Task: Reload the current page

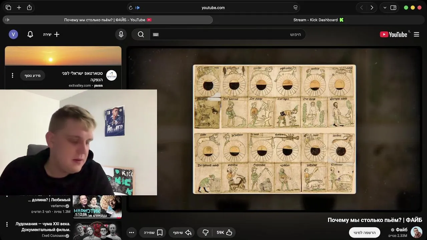Action: tap(130, 8)
